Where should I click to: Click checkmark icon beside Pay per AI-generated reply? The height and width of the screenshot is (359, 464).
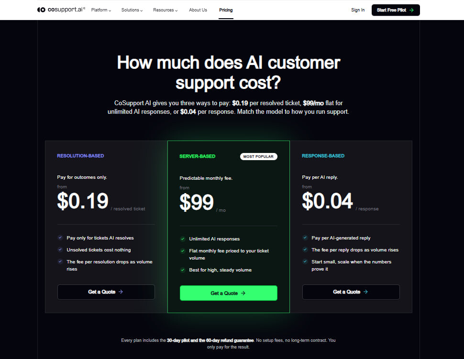pyautogui.click(x=305, y=238)
